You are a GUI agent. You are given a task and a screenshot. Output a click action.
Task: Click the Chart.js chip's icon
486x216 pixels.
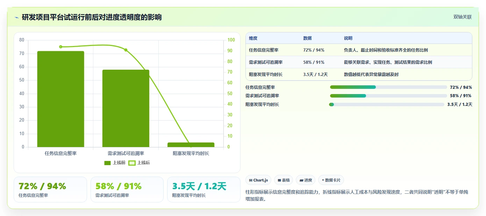(251, 180)
